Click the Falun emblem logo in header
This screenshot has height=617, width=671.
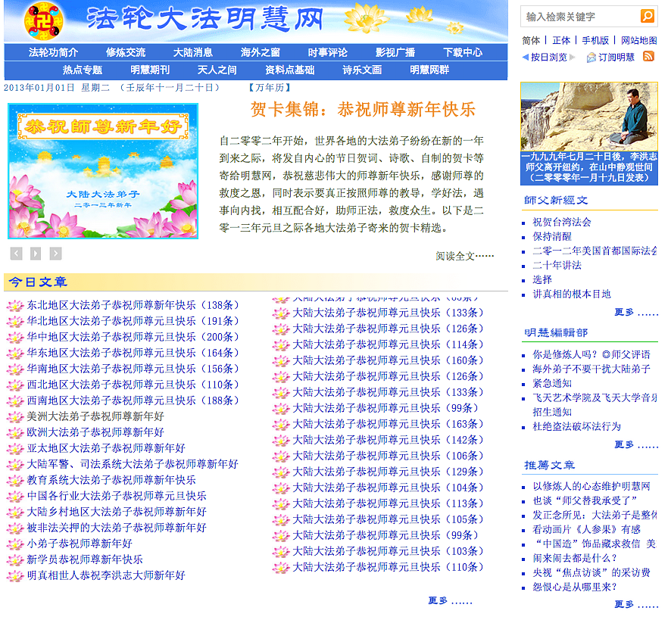[44, 19]
